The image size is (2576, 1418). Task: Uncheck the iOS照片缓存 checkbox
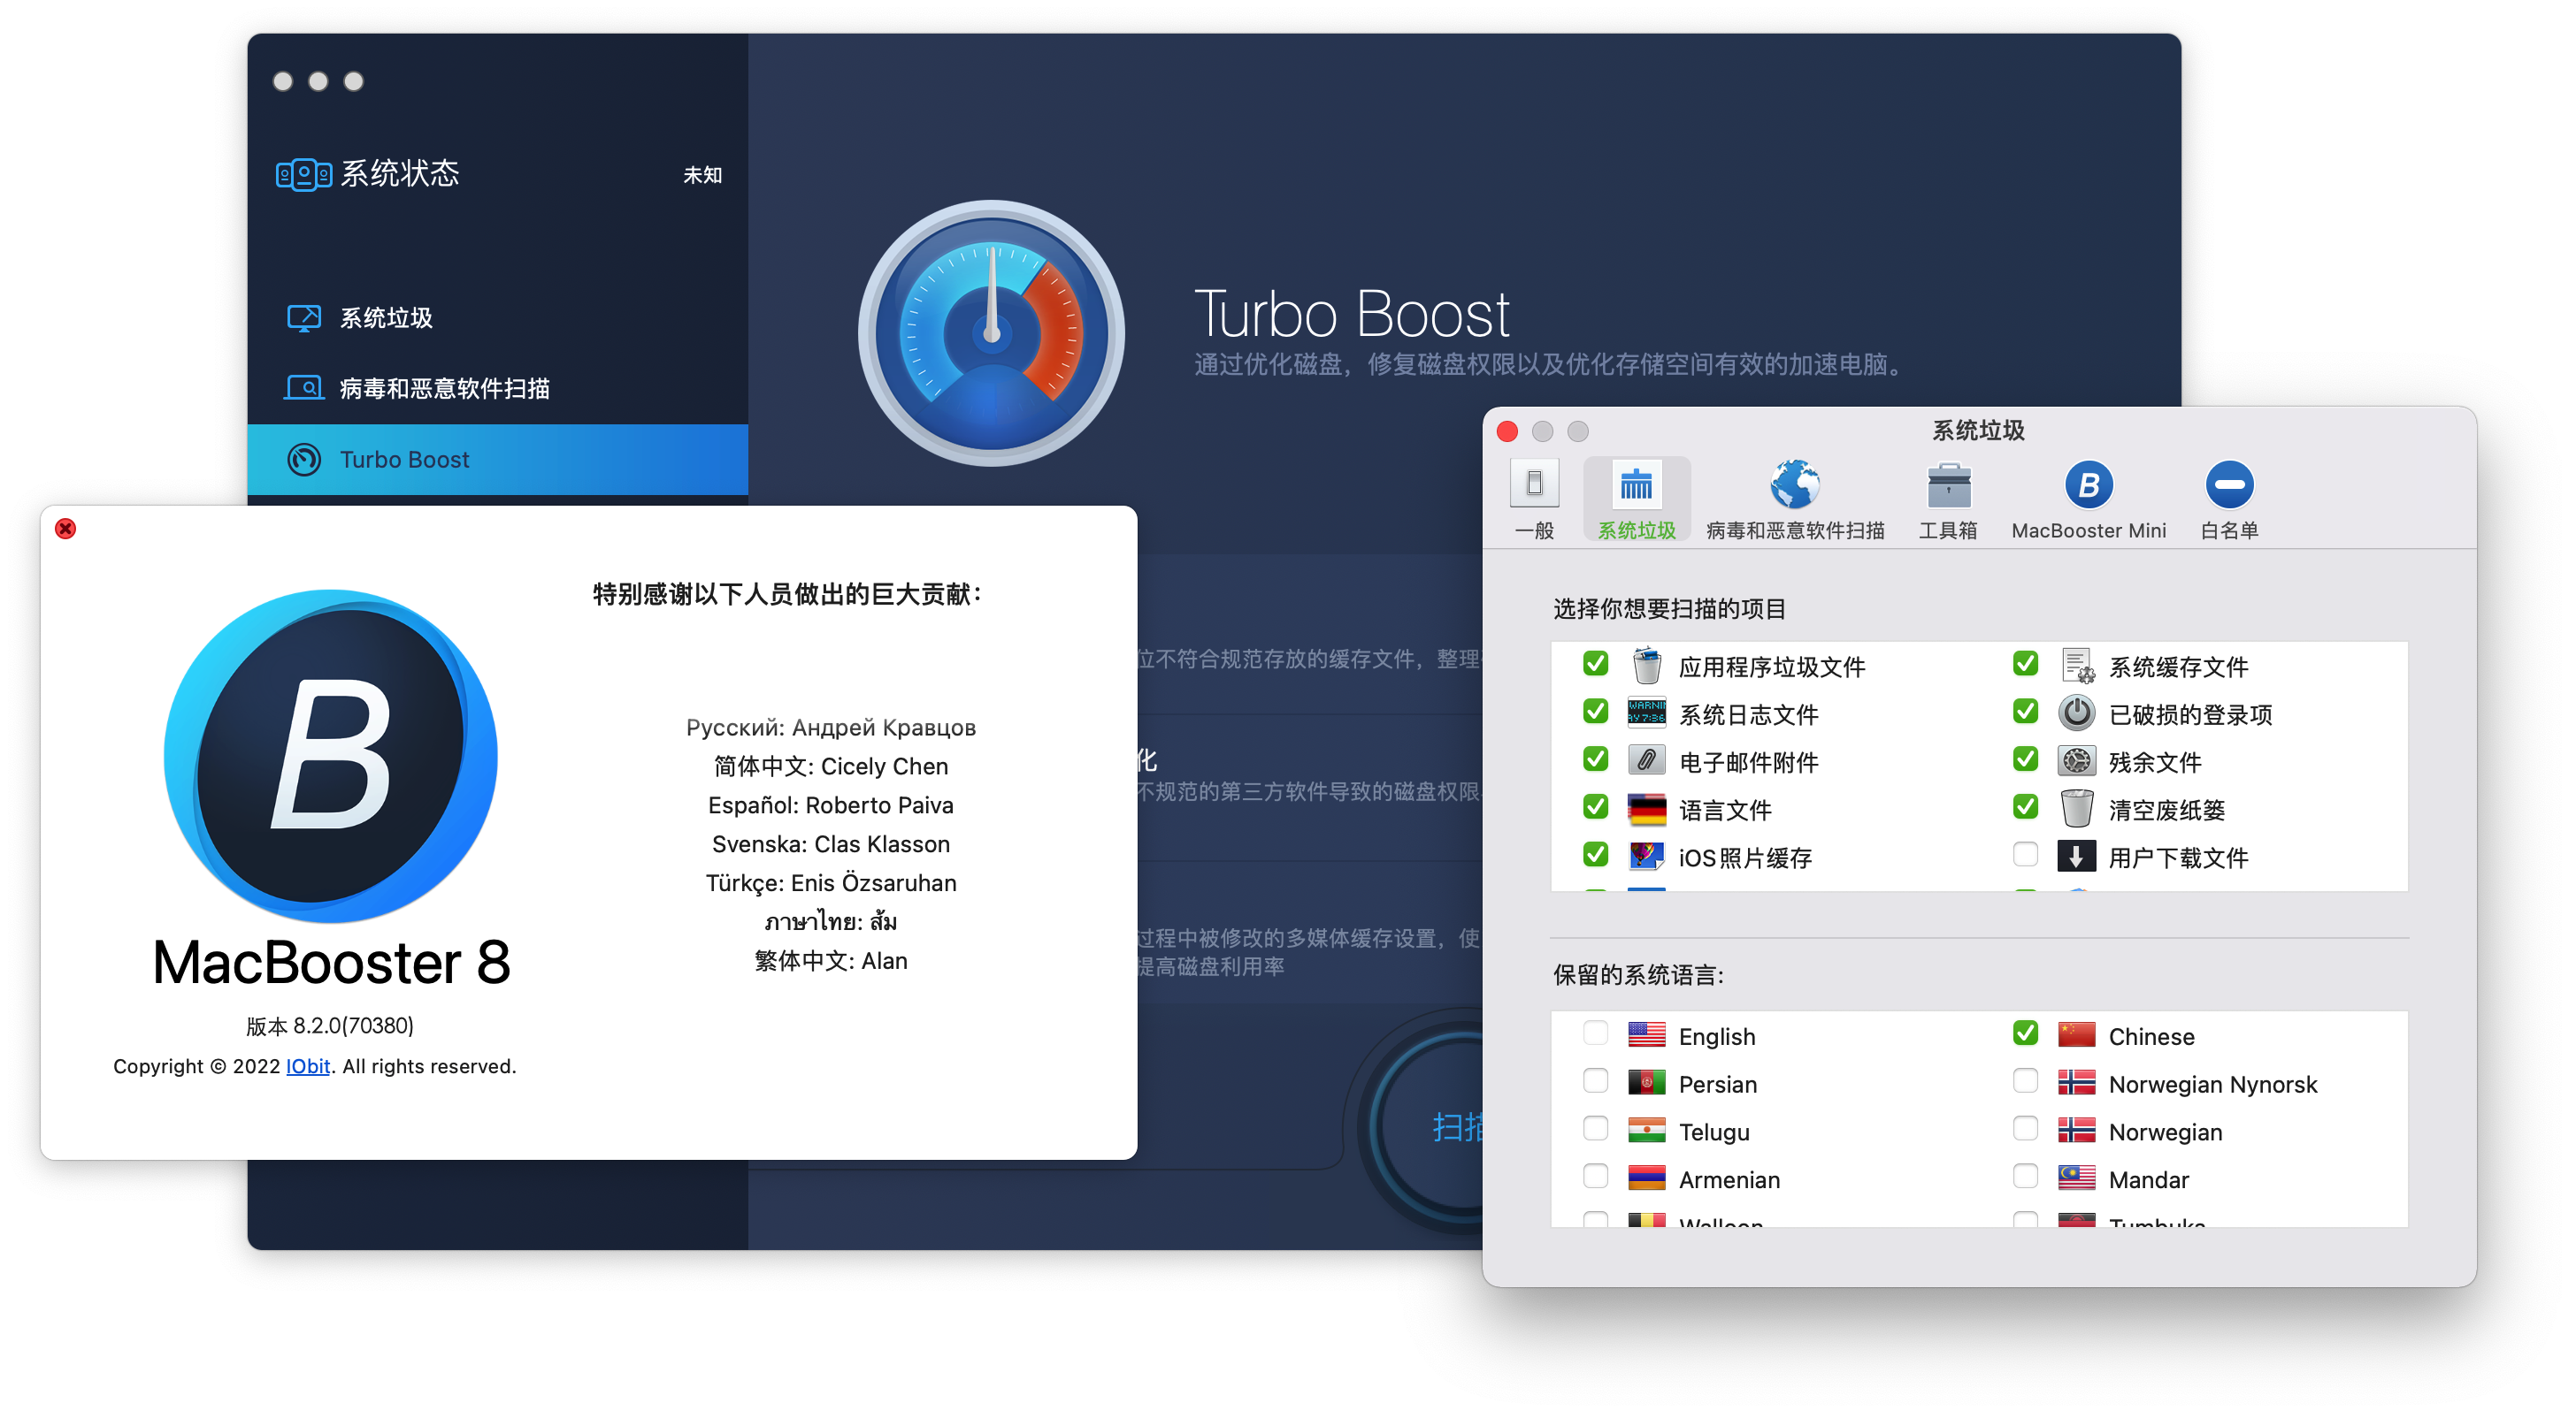tap(1595, 854)
